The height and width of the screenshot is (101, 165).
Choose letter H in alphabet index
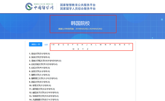point(82,45)
